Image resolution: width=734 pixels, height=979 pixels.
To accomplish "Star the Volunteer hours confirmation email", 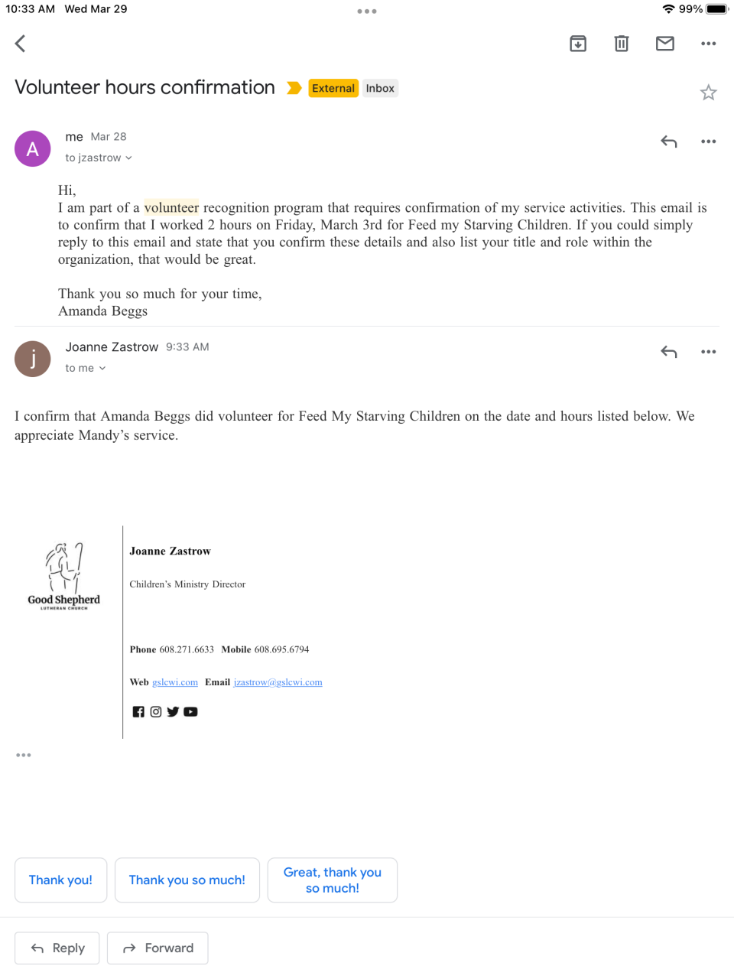I will pyautogui.click(x=709, y=93).
